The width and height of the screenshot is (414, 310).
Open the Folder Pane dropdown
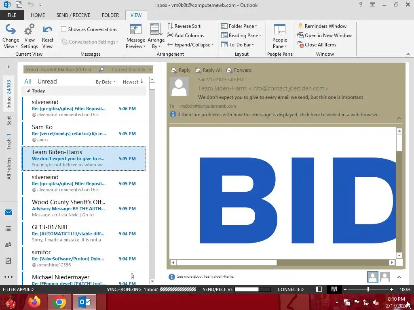click(x=239, y=26)
